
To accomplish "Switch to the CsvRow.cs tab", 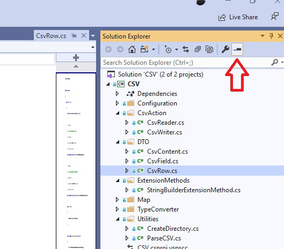I will point(51,36).
